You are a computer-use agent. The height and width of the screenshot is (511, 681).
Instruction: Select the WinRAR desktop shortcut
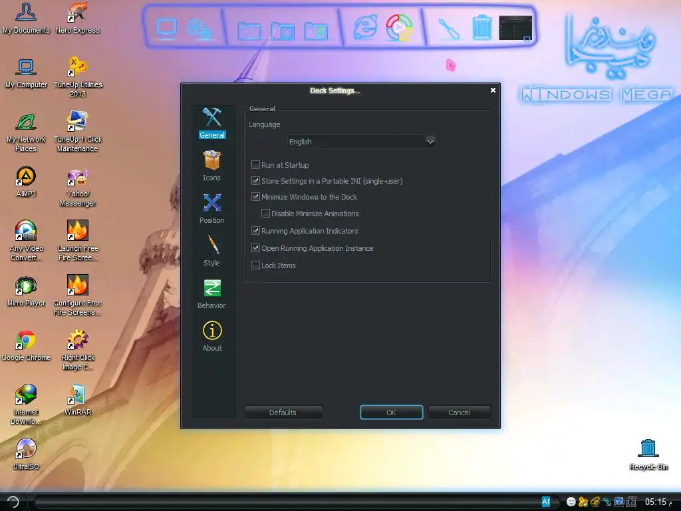click(78, 400)
